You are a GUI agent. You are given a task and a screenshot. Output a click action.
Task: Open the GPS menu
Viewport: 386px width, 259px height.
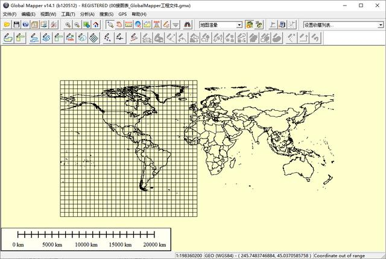tap(122, 14)
